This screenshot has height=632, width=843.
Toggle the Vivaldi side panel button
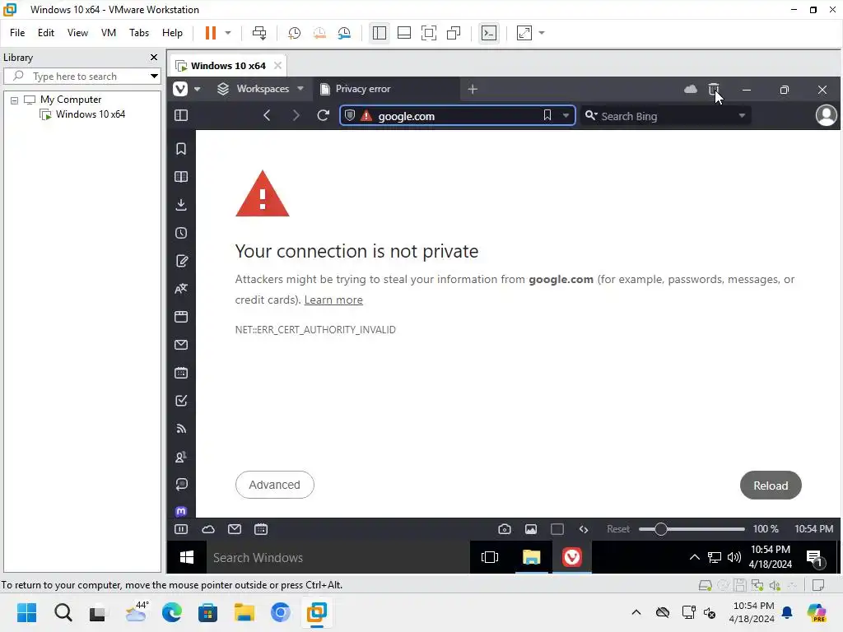[x=181, y=115]
